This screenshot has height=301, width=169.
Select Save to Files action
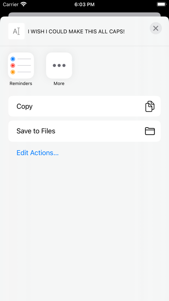(x=84, y=131)
